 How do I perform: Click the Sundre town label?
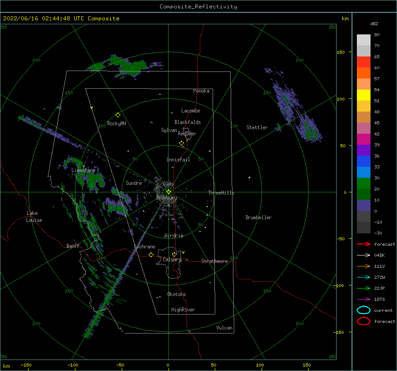pyautogui.click(x=134, y=183)
